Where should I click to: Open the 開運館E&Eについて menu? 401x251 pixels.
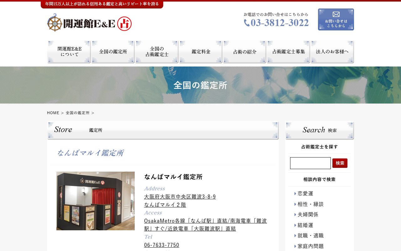coord(69,52)
